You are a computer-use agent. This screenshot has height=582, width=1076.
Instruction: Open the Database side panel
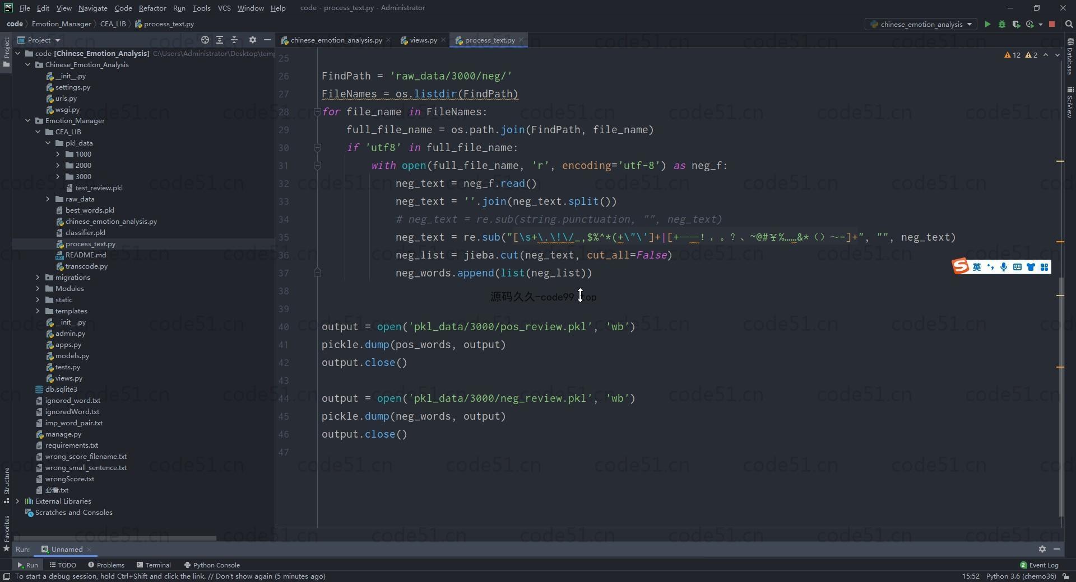pos(1070,57)
